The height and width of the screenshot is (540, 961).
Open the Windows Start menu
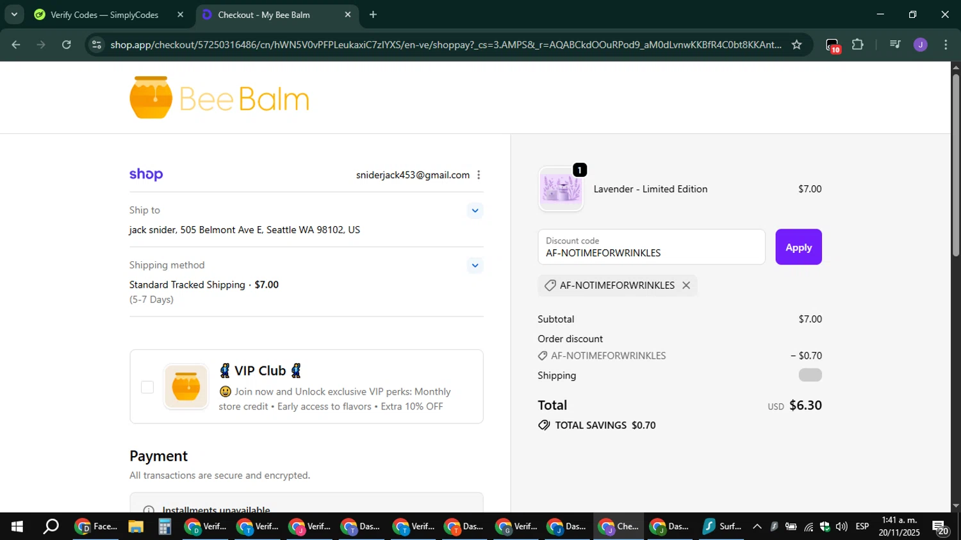17,527
